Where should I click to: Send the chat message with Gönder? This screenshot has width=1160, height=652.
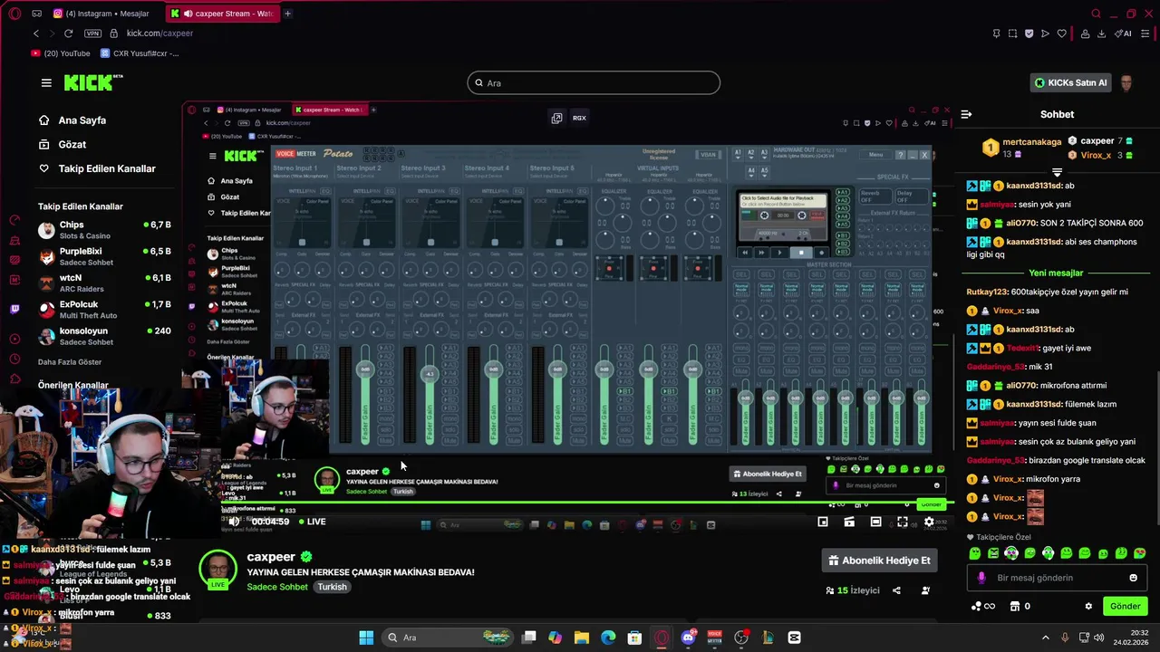click(1125, 606)
